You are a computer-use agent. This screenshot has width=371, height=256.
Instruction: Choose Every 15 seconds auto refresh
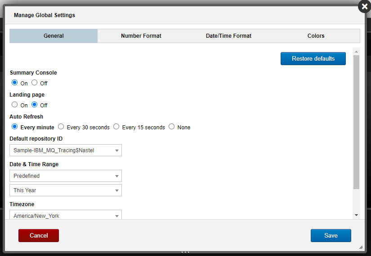[116, 127]
